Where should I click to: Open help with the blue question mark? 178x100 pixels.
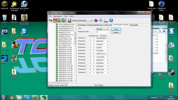[111, 20]
